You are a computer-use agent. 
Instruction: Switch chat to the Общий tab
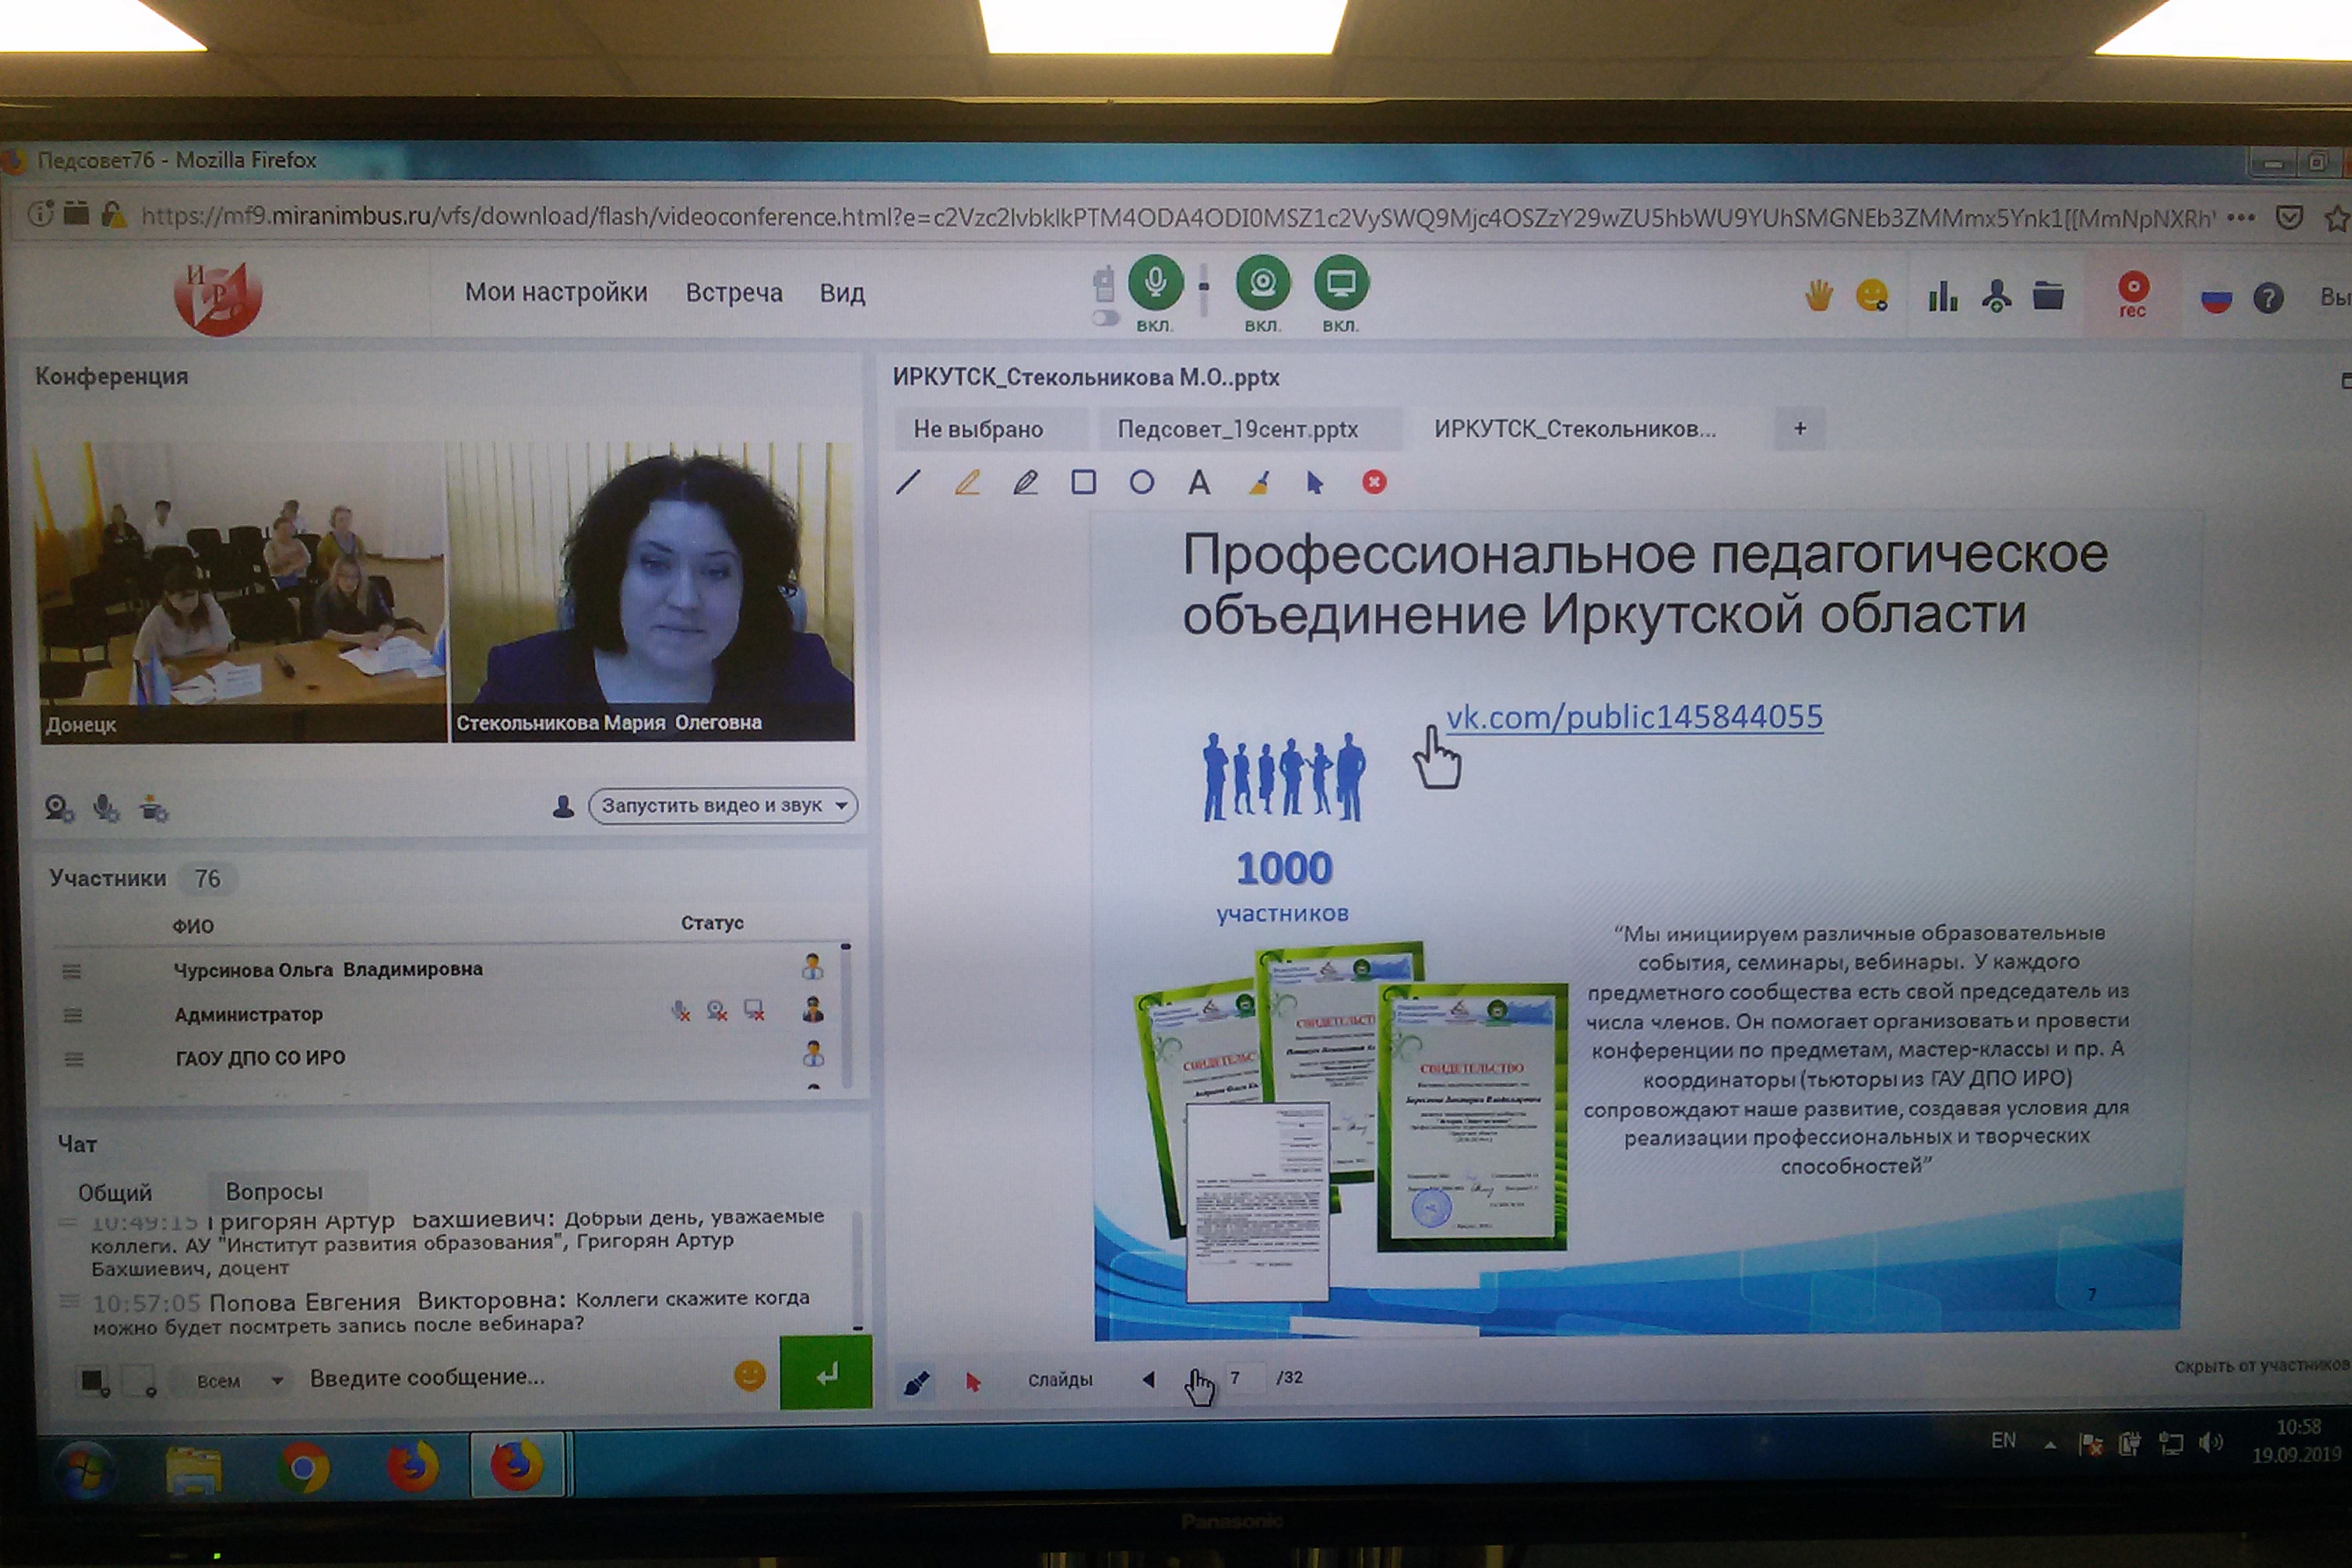point(115,1192)
